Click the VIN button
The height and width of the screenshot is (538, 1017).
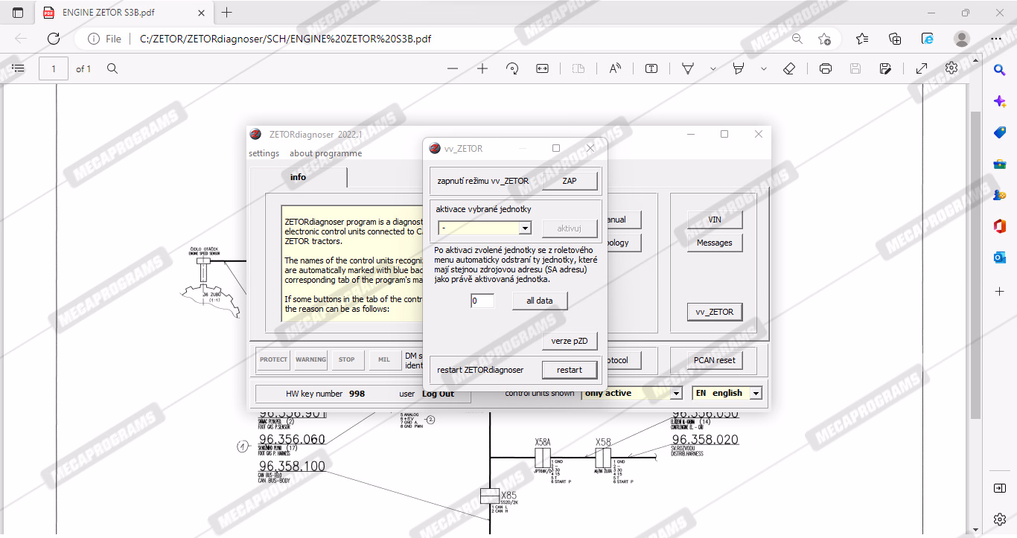[715, 220]
